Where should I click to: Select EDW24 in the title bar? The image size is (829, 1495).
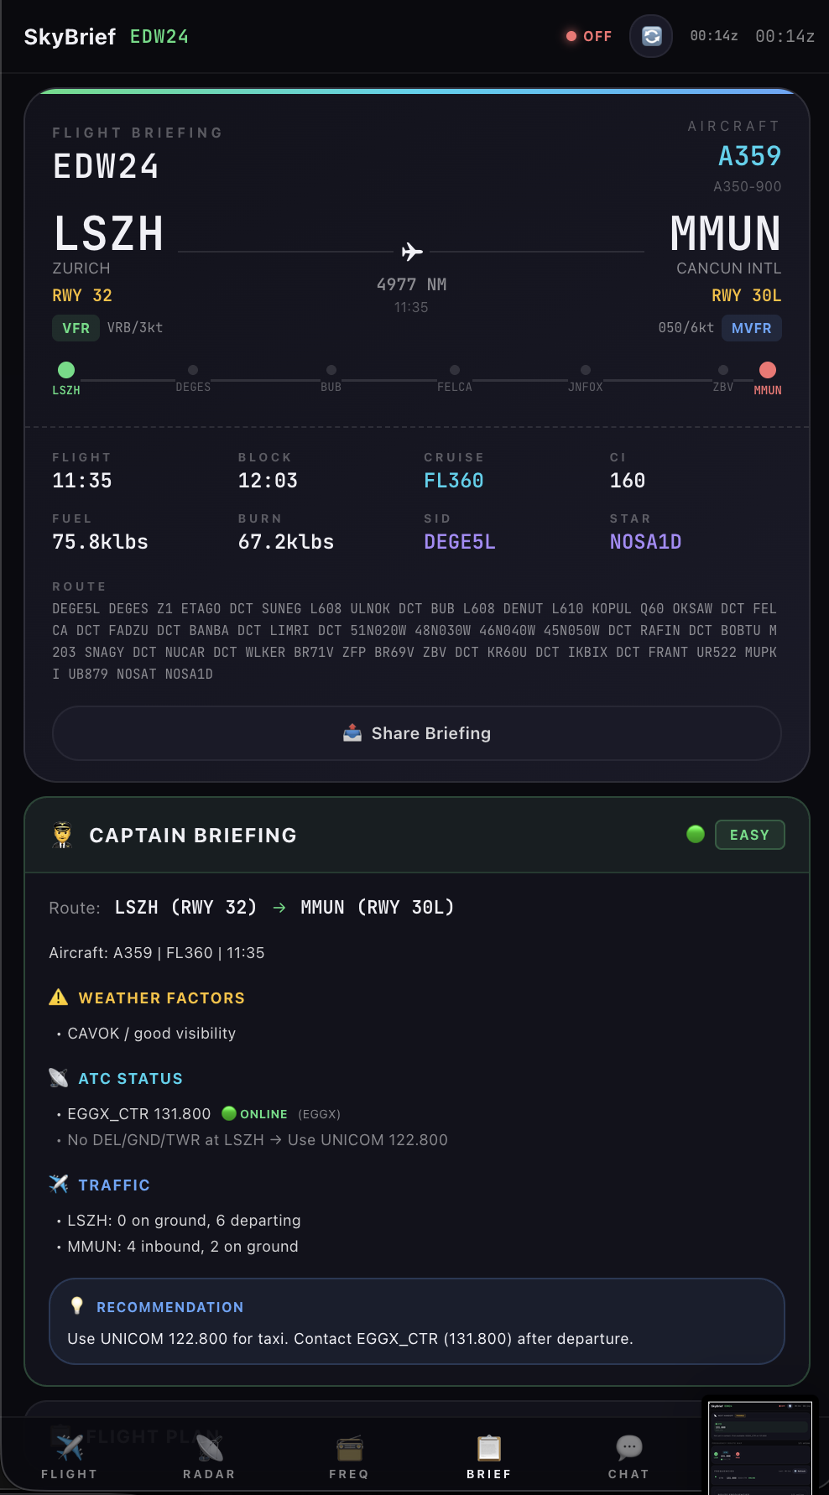tap(159, 37)
